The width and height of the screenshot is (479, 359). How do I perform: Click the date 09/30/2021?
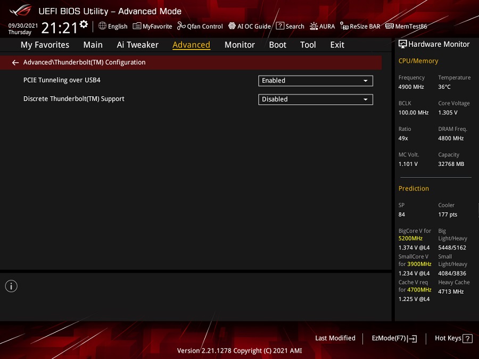pyautogui.click(x=23, y=26)
